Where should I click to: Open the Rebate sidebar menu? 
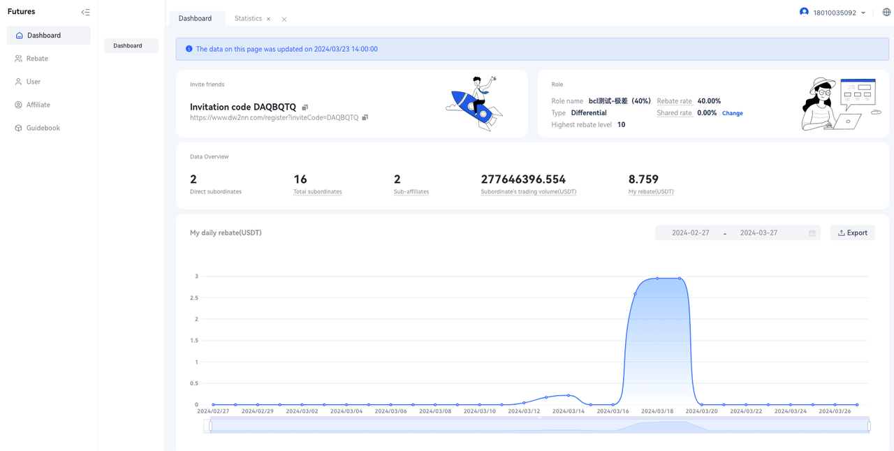(37, 59)
